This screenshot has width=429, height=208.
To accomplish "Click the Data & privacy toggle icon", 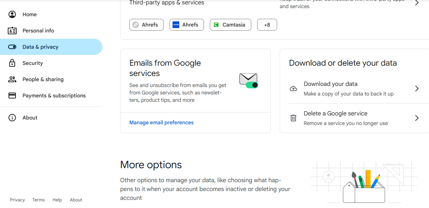I will pos(12,47).
